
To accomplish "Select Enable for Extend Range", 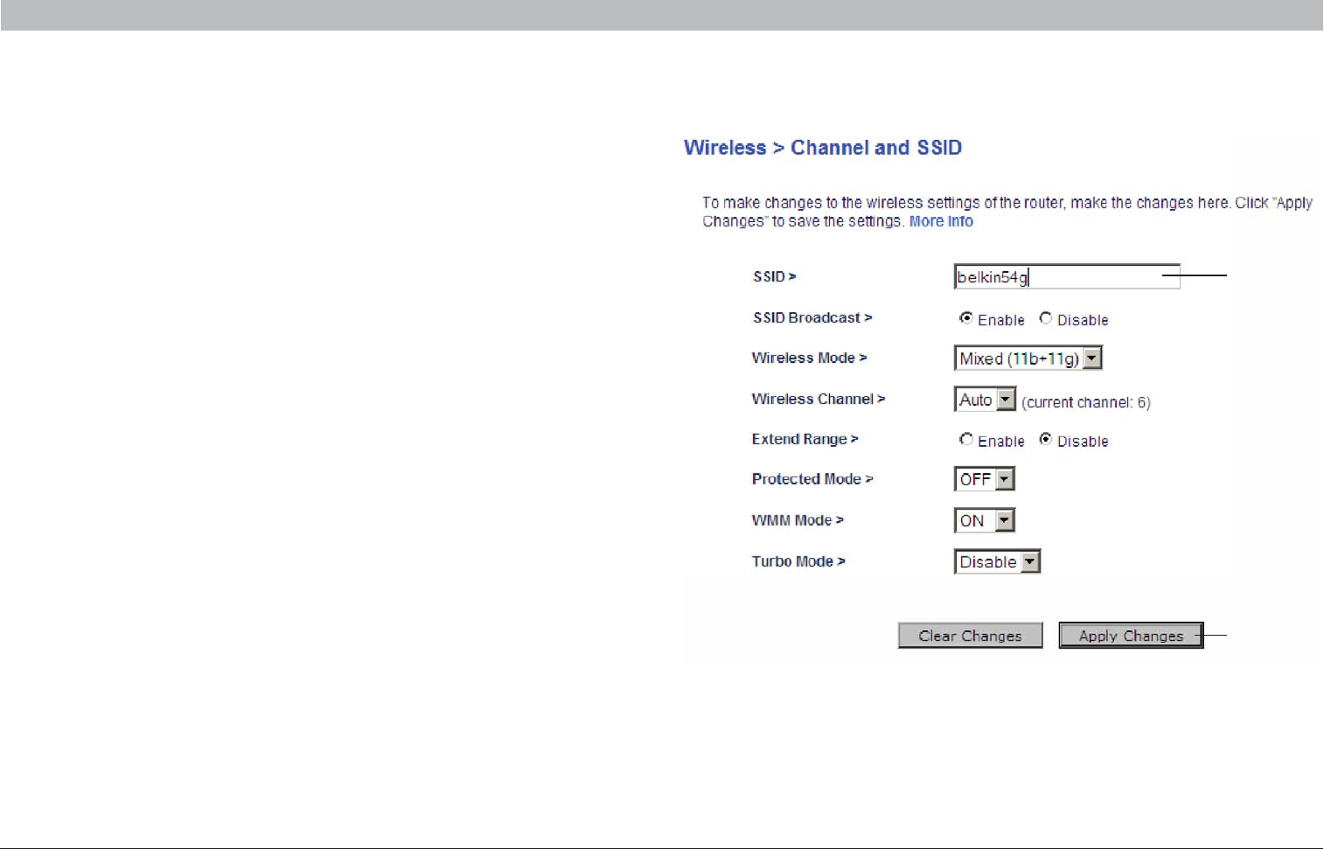I will pyautogui.click(x=966, y=439).
